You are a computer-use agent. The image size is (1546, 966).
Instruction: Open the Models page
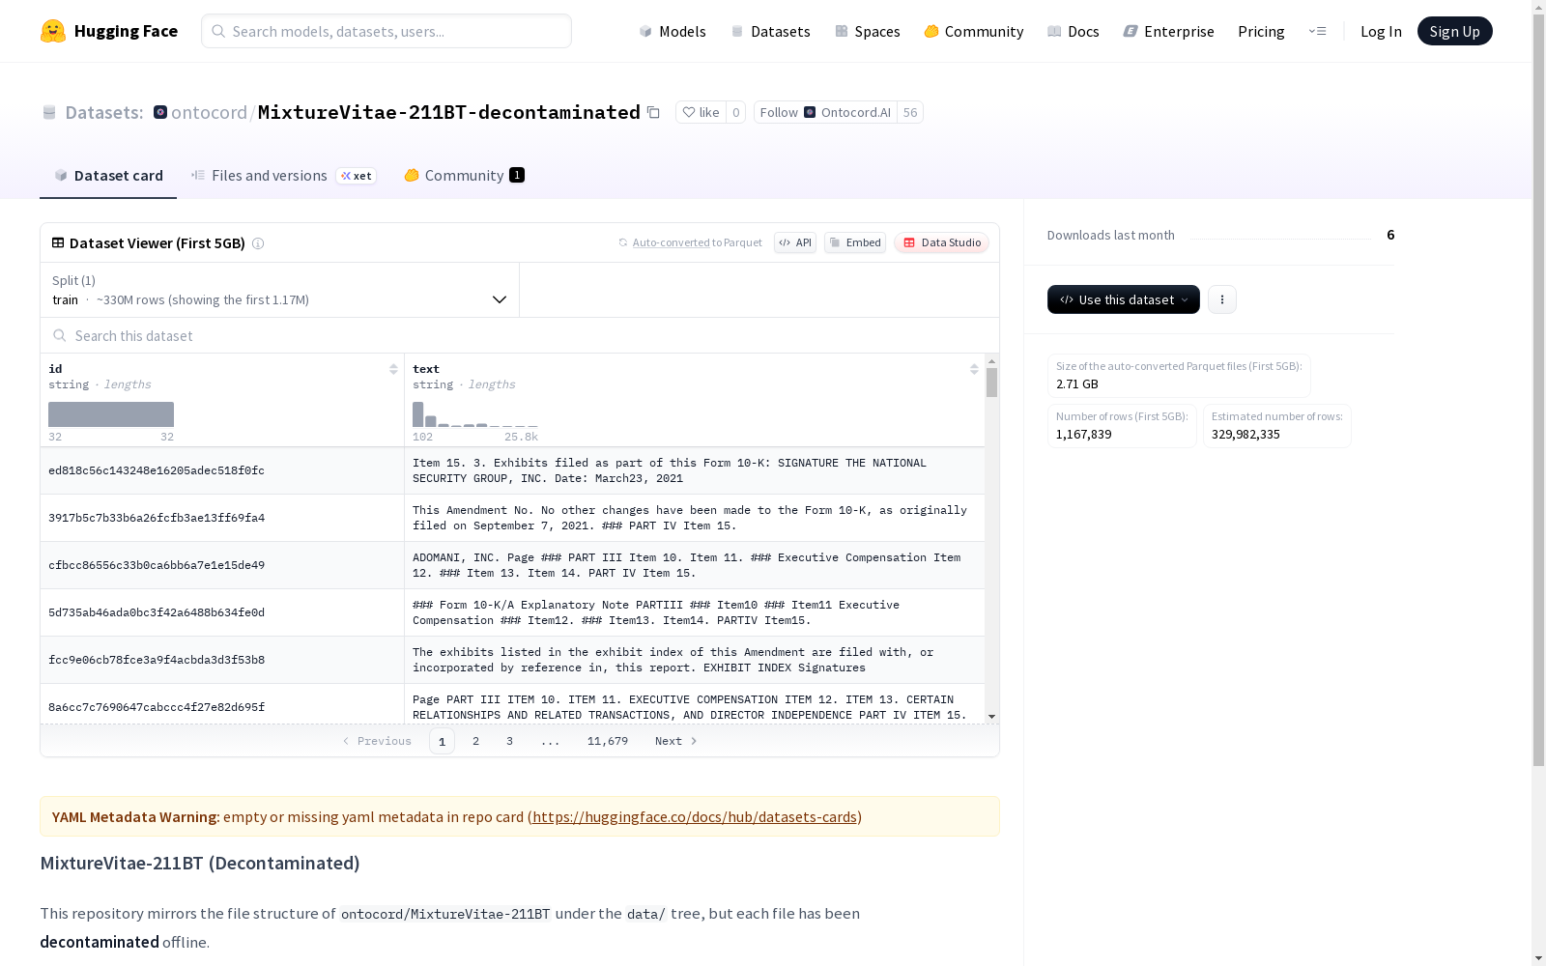coord(673,31)
